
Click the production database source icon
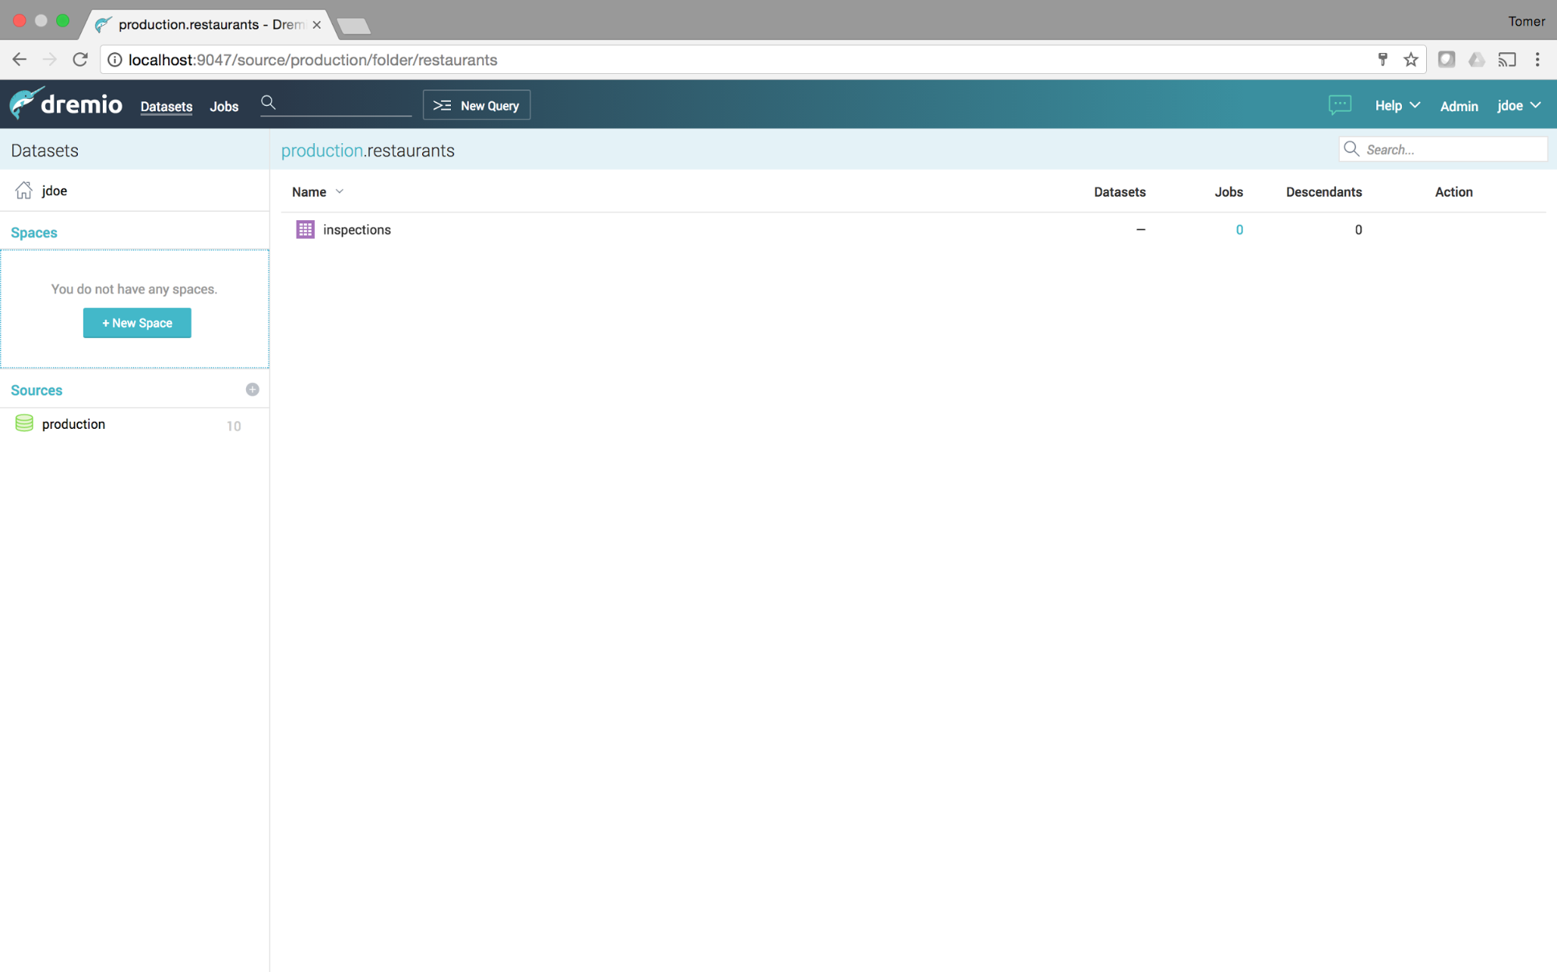(24, 423)
